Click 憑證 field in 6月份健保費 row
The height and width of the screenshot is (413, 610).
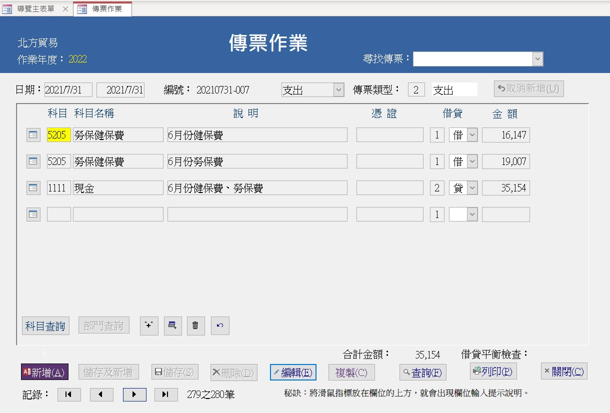390,135
